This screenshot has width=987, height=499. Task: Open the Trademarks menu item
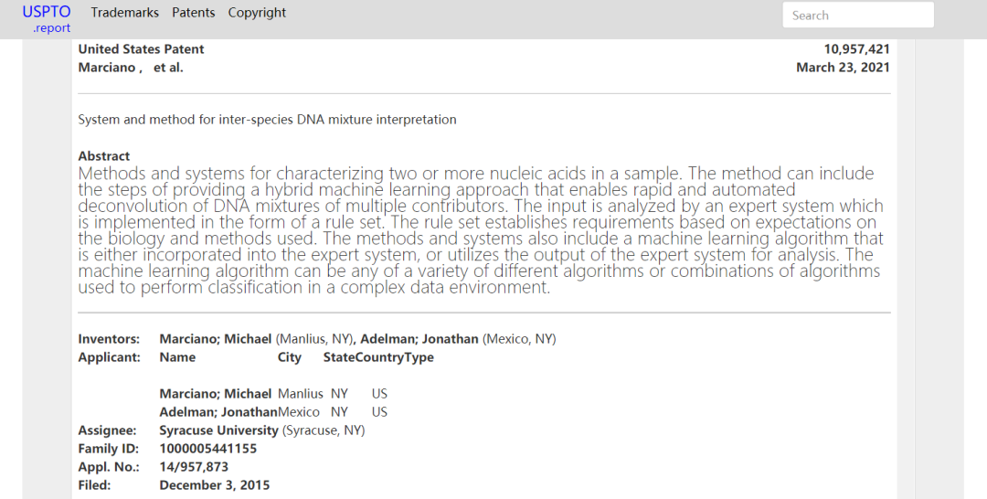124,13
